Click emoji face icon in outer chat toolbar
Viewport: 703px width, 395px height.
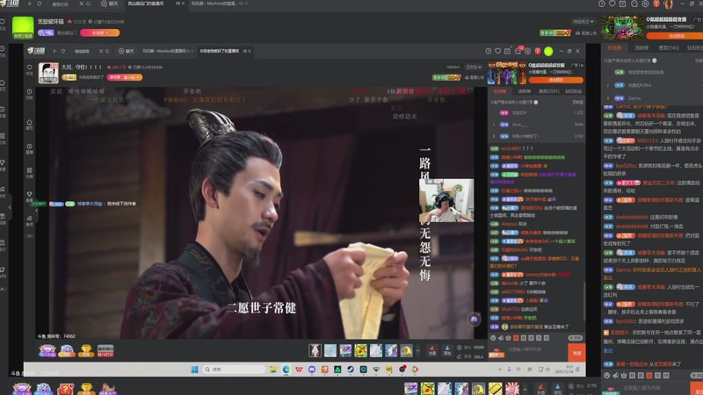[x=607, y=376]
